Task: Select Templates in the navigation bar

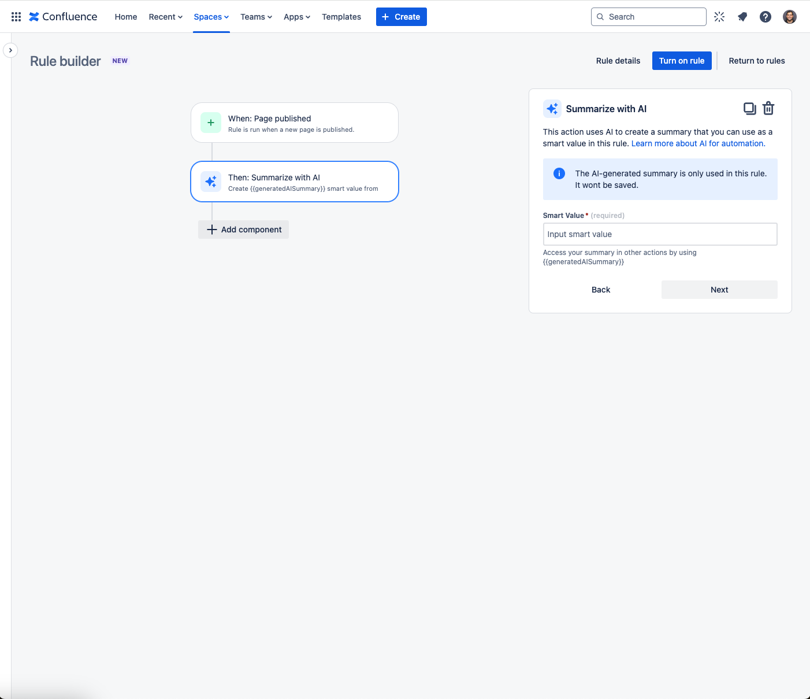Action: [x=341, y=17]
